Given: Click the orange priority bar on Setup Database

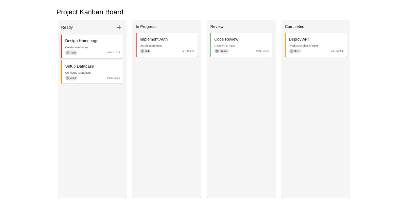Looking at the screenshot, I should pyautogui.click(x=62, y=71).
